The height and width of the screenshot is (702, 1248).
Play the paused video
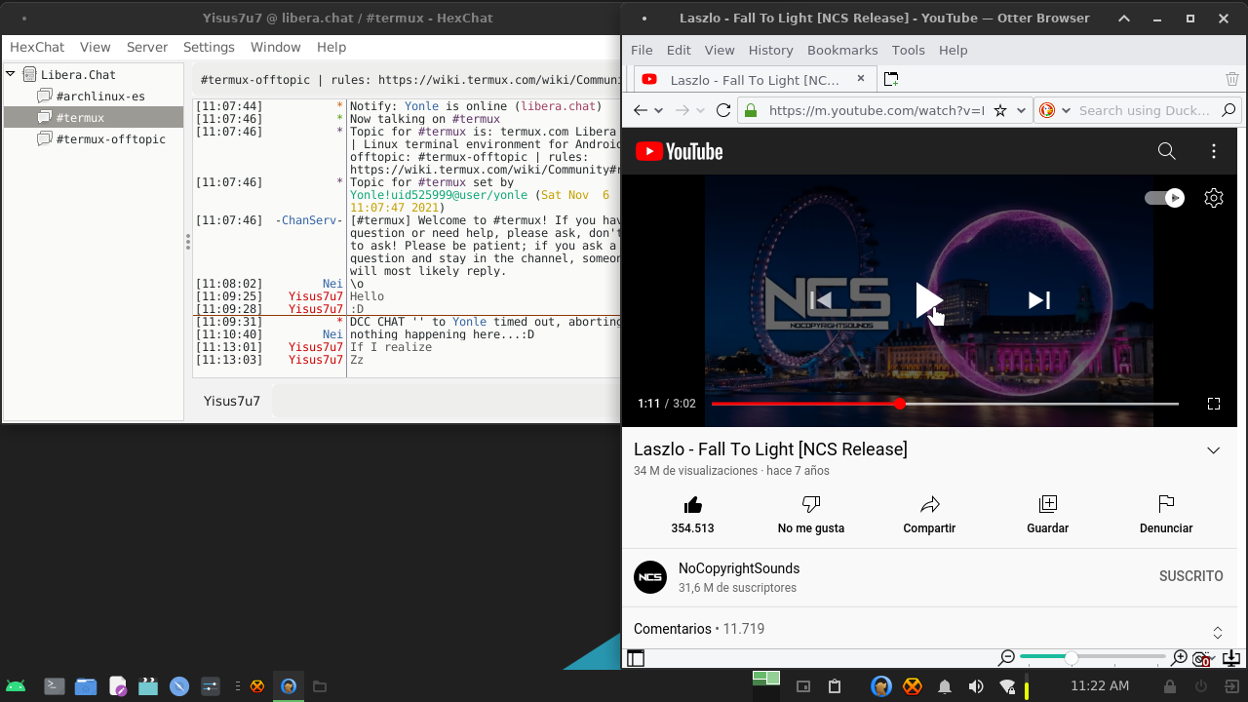pyautogui.click(x=929, y=300)
